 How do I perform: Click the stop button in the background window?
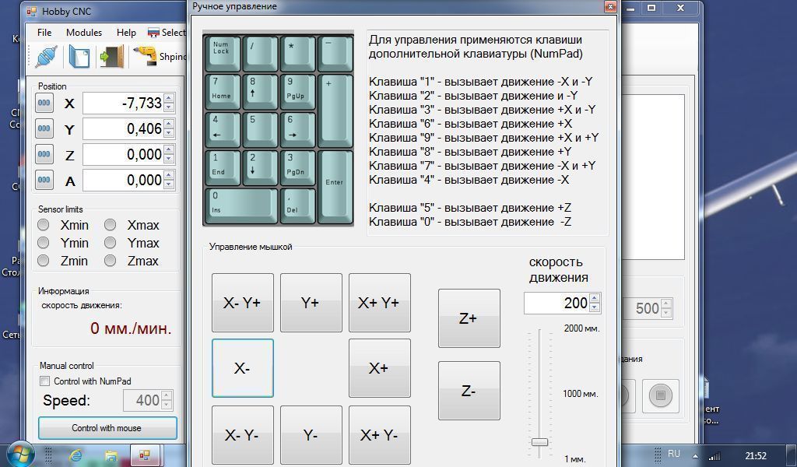click(x=660, y=395)
